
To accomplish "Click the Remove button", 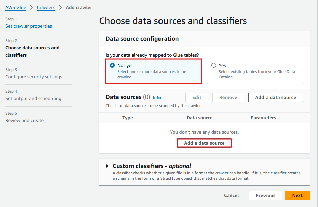I will (228, 97).
